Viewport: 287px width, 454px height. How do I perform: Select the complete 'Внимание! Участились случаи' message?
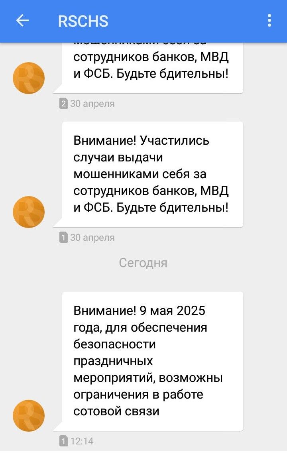point(151,174)
